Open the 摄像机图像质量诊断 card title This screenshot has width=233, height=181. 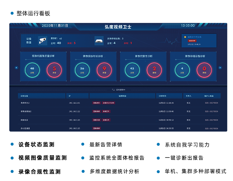pyautogui.click(x=43, y=56)
